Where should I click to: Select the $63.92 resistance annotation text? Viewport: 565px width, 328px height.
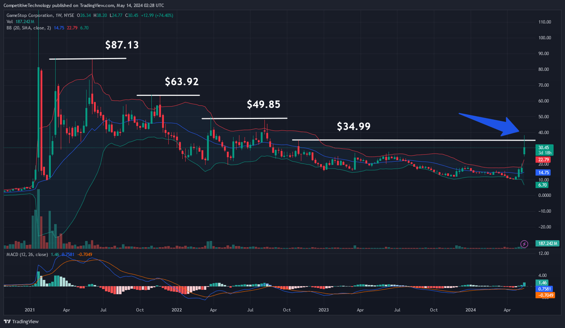182,81
